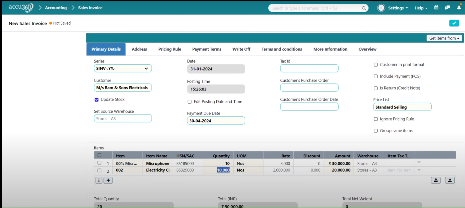465x208 pixels.
Task: Click the Customer field
Action: point(123,88)
